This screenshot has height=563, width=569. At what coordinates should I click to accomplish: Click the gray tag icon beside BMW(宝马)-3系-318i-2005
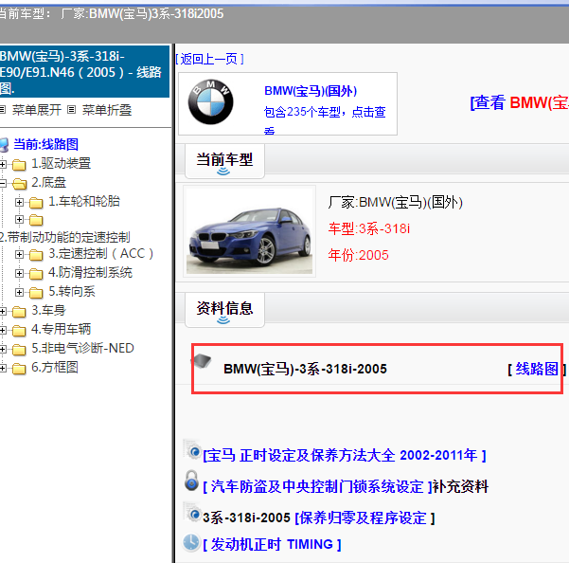[x=204, y=363]
